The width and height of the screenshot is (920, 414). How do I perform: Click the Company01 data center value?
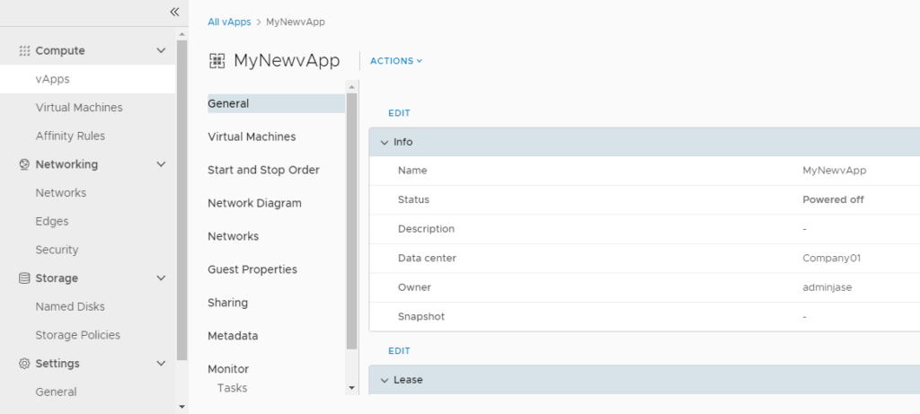831,258
